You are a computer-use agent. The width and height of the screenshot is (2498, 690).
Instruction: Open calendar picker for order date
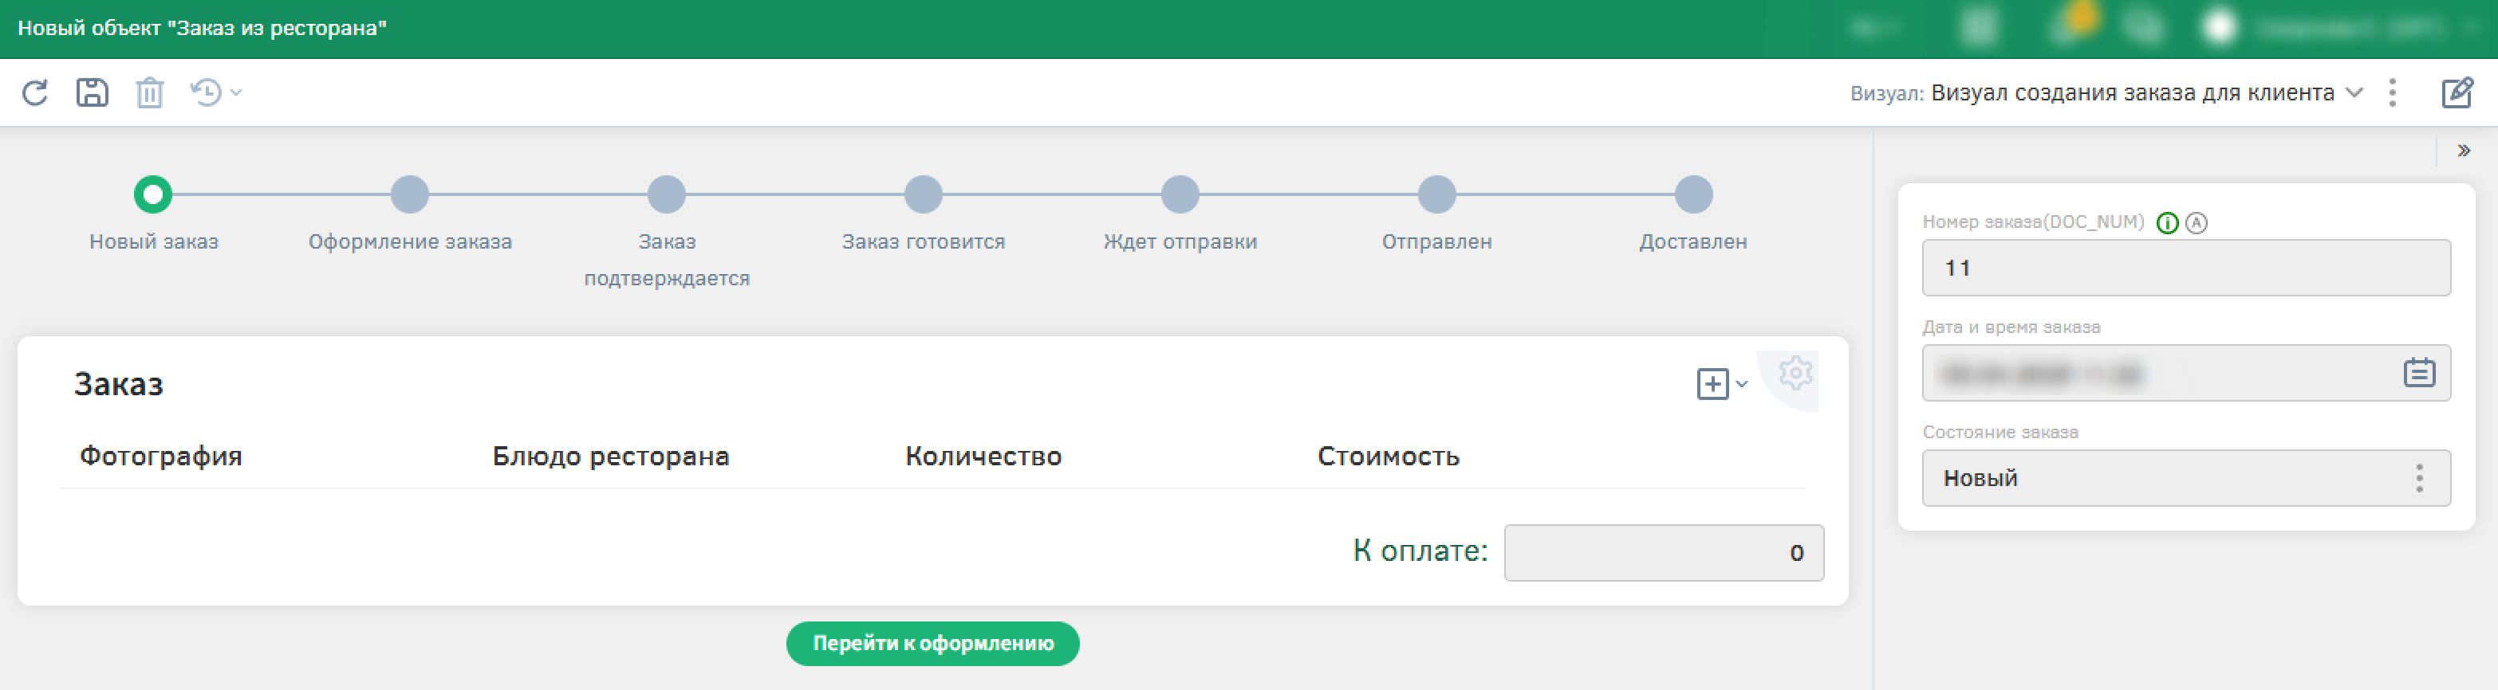coord(2418,373)
